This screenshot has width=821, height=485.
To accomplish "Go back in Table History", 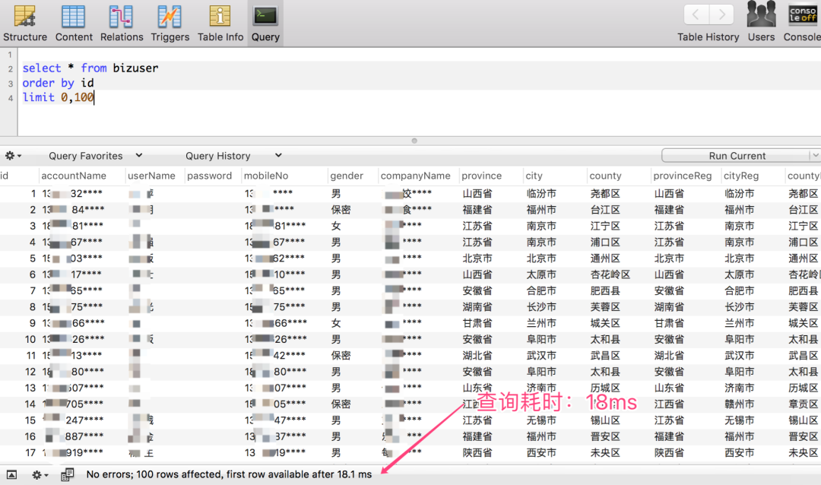I will point(696,14).
